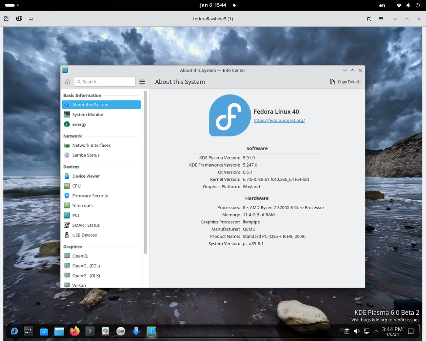Open the Samba Status icon
The width and height of the screenshot is (426, 341).
click(67, 155)
